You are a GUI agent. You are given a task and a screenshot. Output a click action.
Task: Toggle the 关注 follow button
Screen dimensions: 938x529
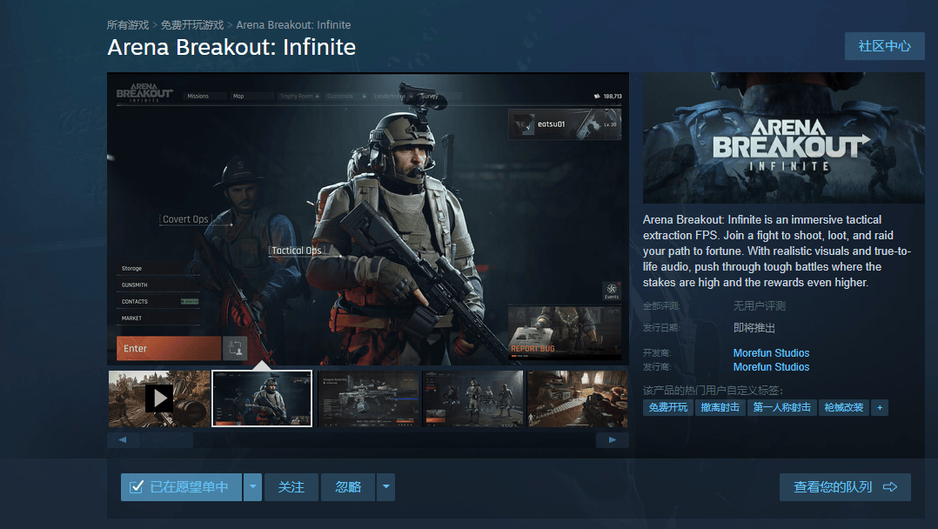pos(291,487)
